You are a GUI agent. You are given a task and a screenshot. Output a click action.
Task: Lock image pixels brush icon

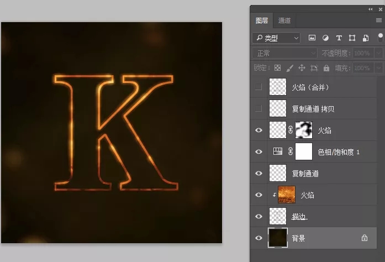pos(290,68)
